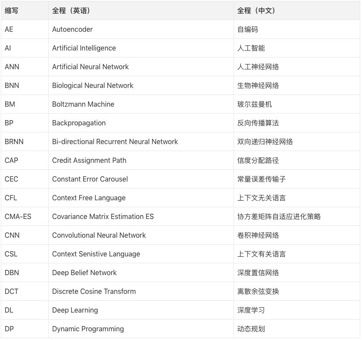The width and height of the screenshot is (362, 340).
Task: Click Context Senistive Language cell
Action: click(141, 254)
